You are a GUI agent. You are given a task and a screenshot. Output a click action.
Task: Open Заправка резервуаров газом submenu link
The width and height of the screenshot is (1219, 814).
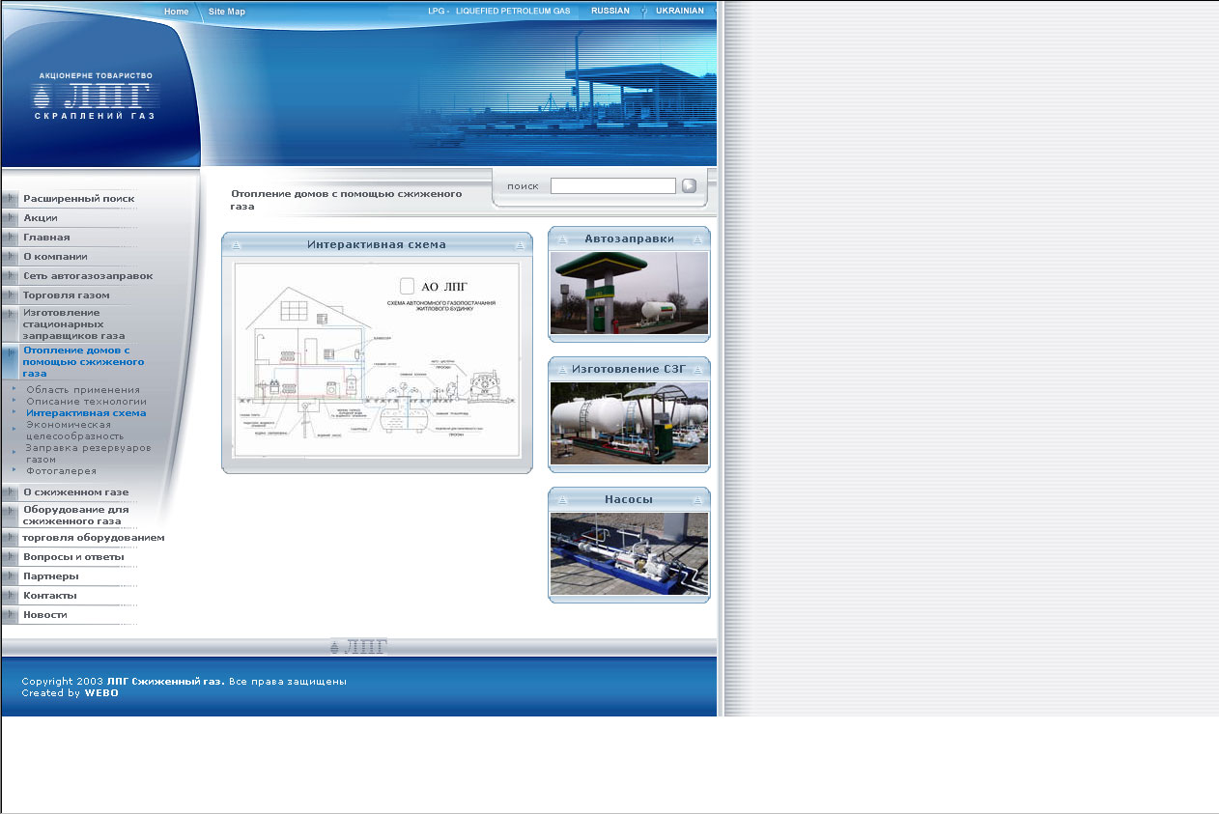89,454
